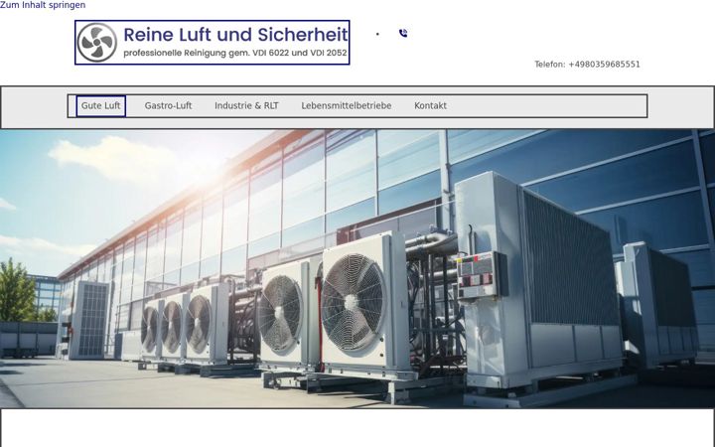Click the green tree in hero image
This screenshot has height=447, width=715.
click(17, 290)
